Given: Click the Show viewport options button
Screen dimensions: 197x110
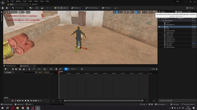Looking at the screenshot, I should click(28, 12).
